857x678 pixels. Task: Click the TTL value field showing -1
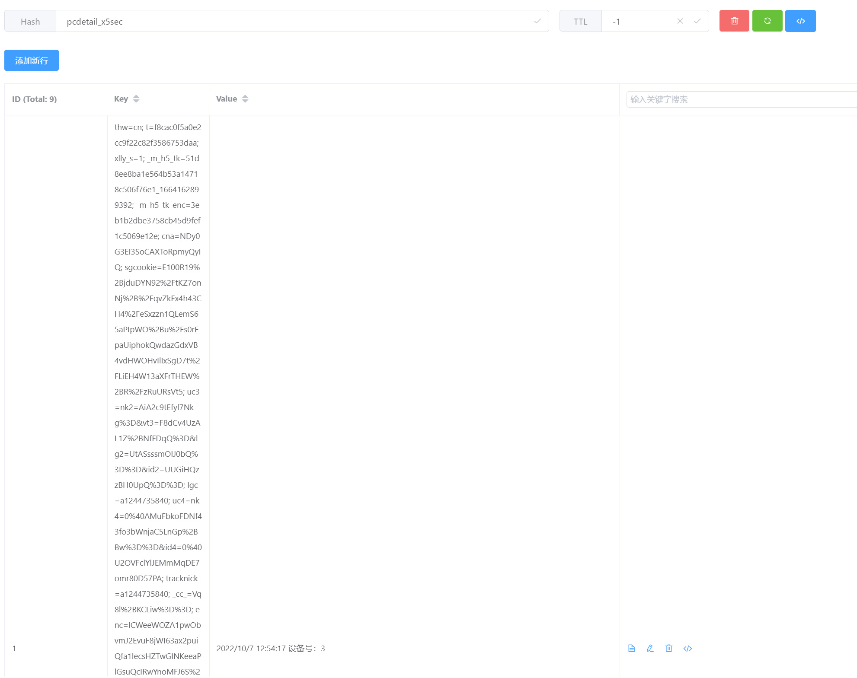pyautogui.click(x=640, y=21)
